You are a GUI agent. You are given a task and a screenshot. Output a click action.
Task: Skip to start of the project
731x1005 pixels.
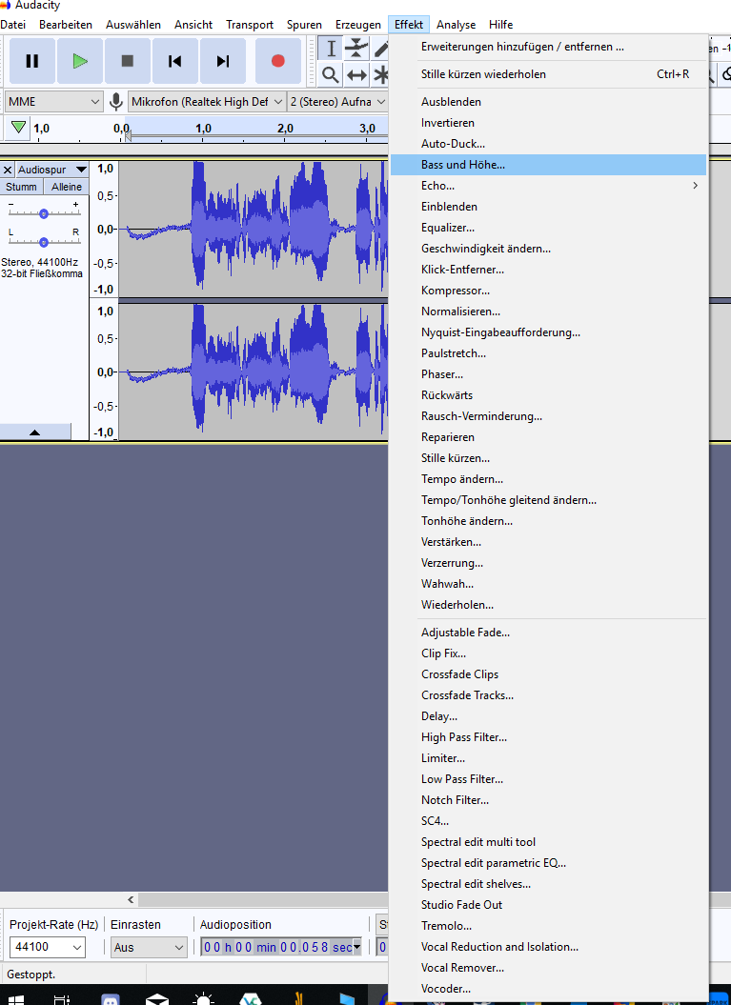pyautogui.click(x=174, y=61)
